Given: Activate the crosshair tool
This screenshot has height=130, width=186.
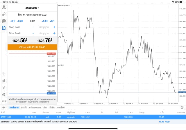Looking at the screenshot, I should (x=4, y=74).
